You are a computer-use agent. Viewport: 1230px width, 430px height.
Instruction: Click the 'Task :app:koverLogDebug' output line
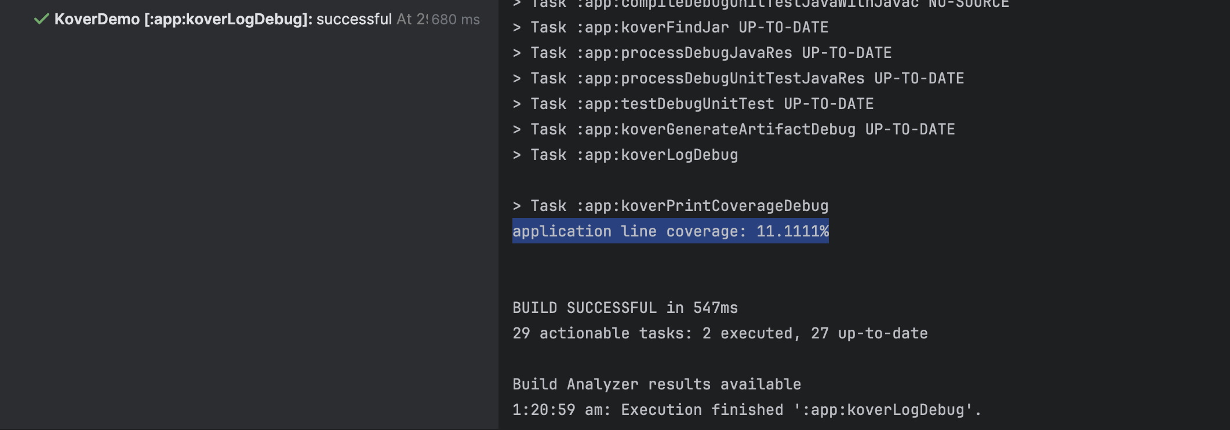(x=625, y=155)
